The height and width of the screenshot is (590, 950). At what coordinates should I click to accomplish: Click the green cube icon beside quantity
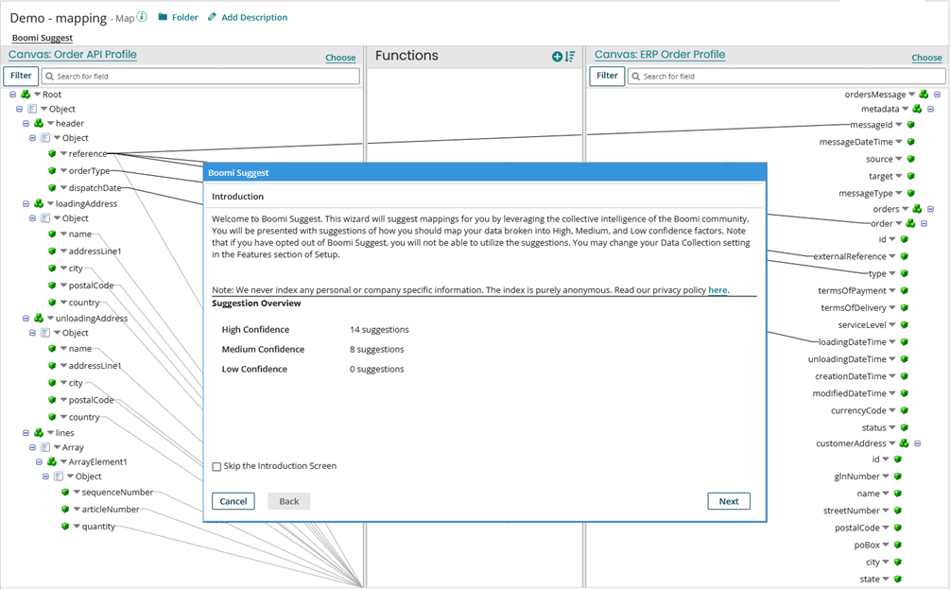pyautogui.click(x=65, y=527)
